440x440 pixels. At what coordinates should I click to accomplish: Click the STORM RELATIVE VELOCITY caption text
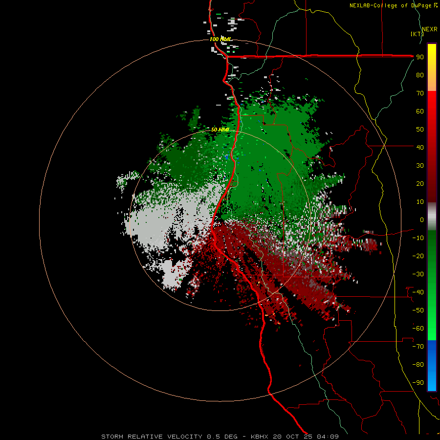152,437
